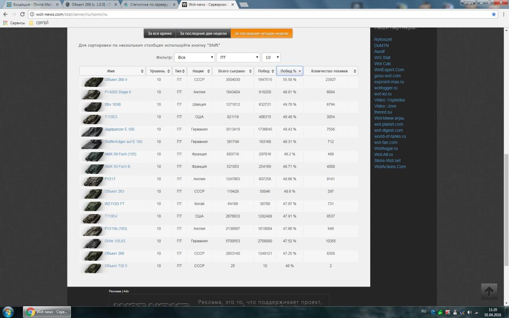Open the Strv 103B link
Viewport: 509px width, 318px height.
[x=112, y=104]
